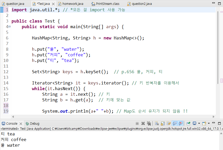Minimize the editor area

[x=214, y=3]
